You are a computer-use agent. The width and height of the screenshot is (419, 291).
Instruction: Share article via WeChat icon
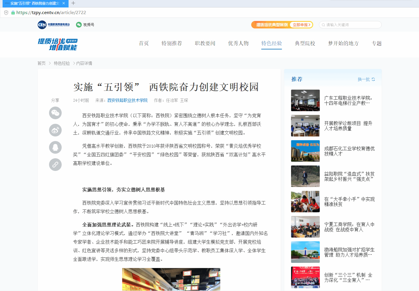click(x=55, y=113)
